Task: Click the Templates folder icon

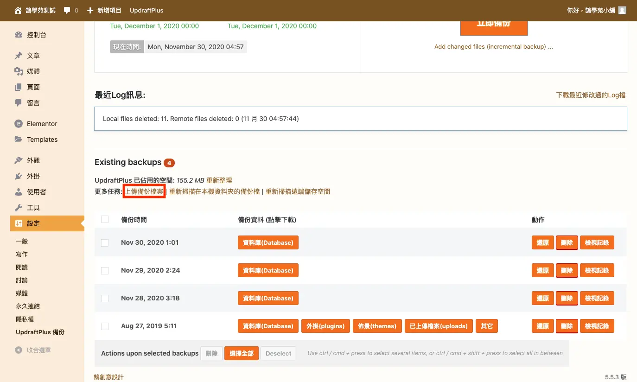Action: click(x=19, y=140)
